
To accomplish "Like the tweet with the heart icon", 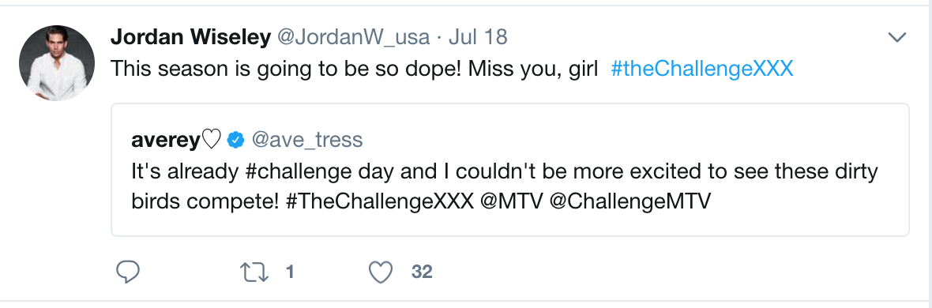I will (381, 272).
